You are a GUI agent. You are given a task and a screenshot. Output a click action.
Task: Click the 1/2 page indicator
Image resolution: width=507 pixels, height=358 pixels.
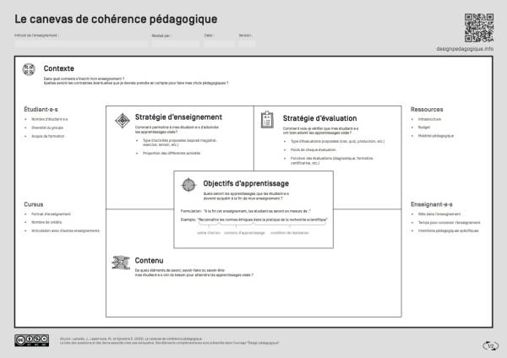489,344
